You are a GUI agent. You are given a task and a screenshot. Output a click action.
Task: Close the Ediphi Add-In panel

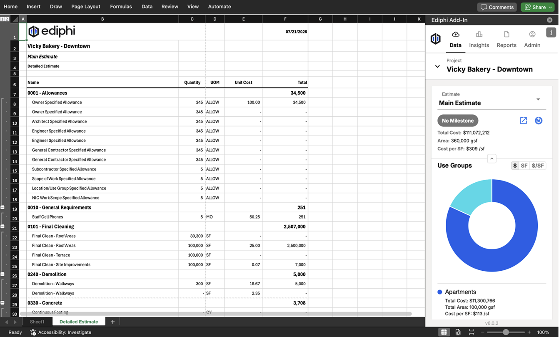pyautogui.click(x=550, y=20)
